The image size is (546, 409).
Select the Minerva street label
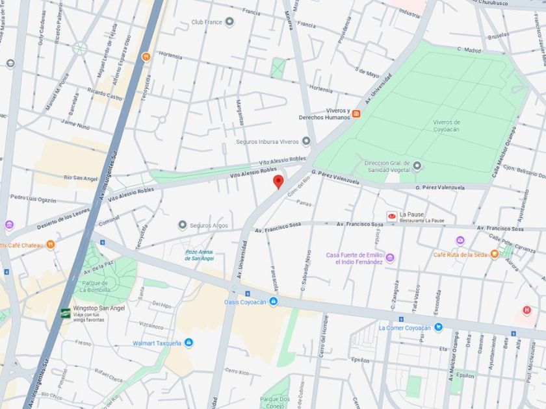tap(289, 20)
